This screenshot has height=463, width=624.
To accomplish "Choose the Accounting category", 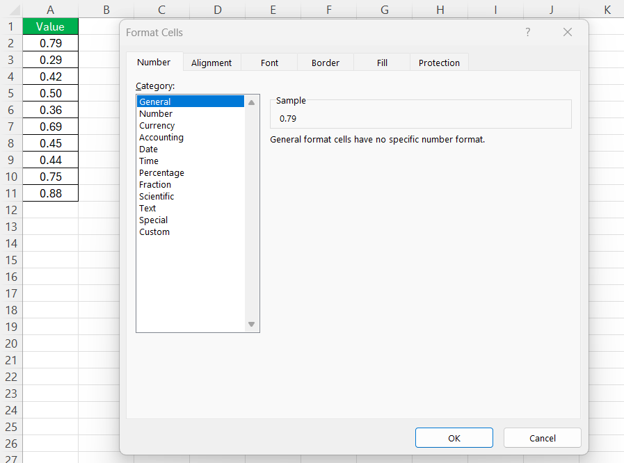I will tap(191, 137).
